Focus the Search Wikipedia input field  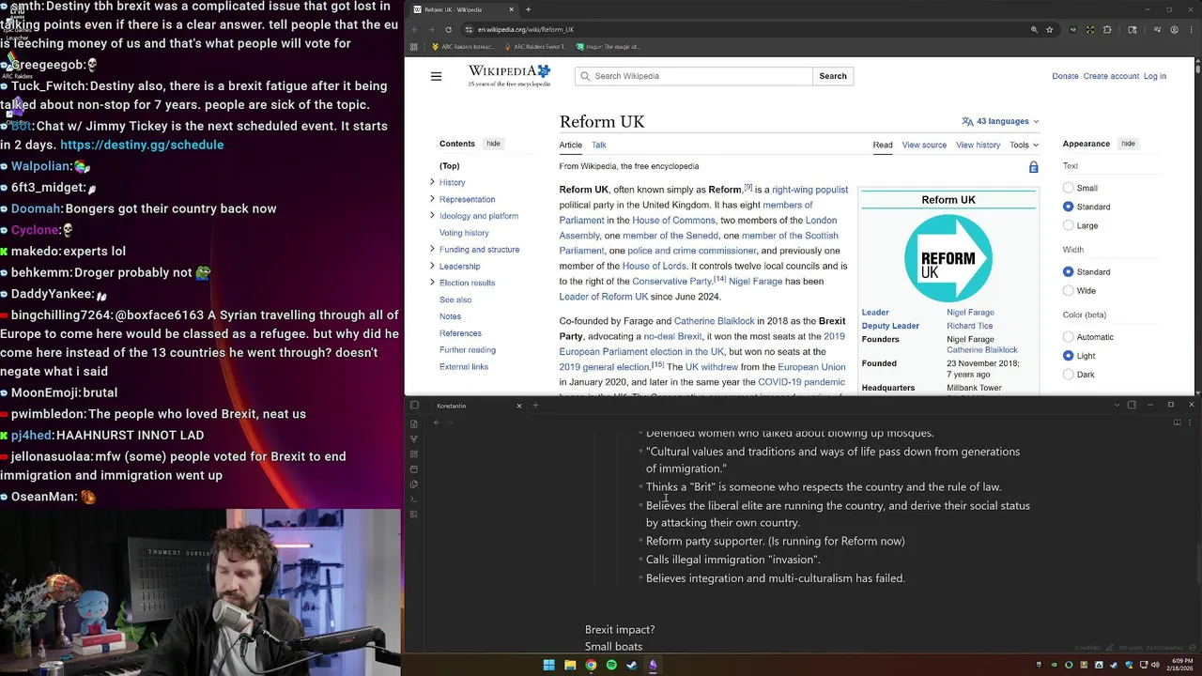point(694,76)
